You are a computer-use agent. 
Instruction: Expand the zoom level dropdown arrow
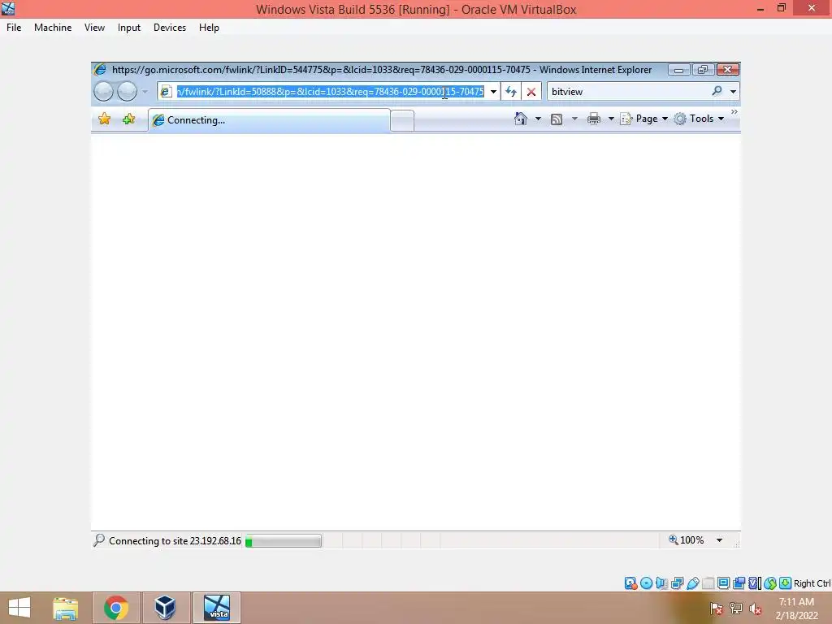point(719,540)
